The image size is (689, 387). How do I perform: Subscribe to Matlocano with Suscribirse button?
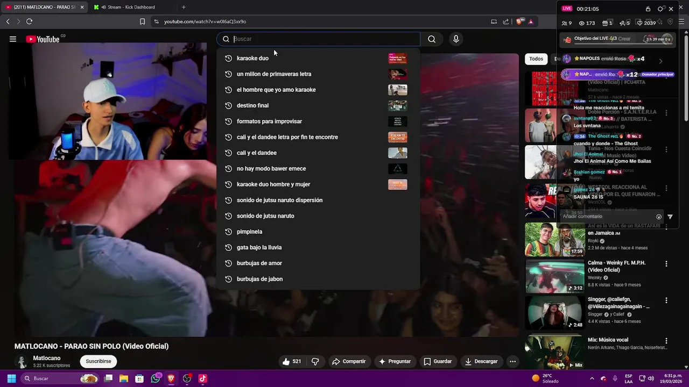[x=99, y=361]
